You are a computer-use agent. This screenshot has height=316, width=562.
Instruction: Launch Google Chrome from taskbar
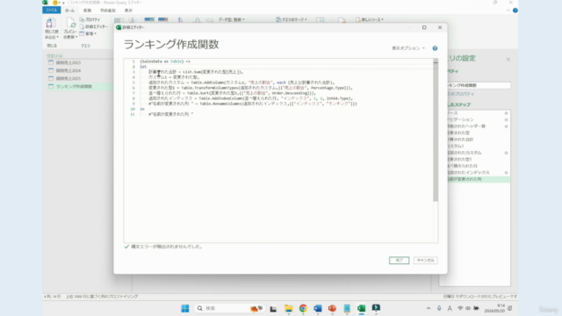pos(303,308)
